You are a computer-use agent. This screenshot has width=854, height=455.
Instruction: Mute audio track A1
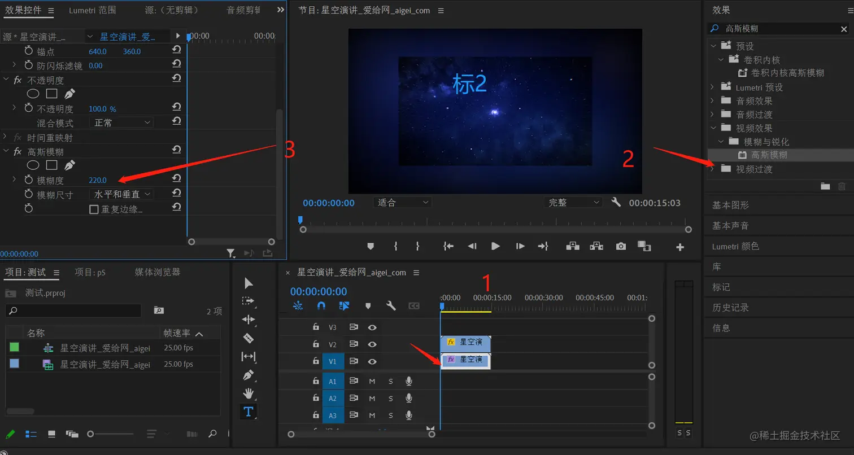372,382
